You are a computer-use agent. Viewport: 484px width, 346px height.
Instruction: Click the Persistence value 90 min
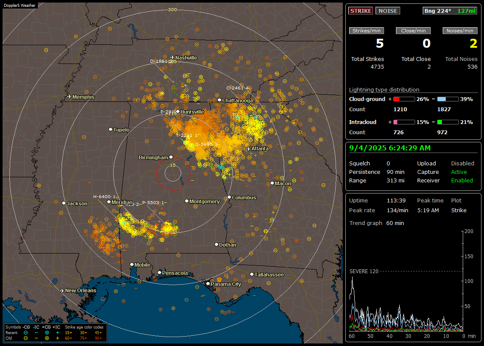[396, 172]
